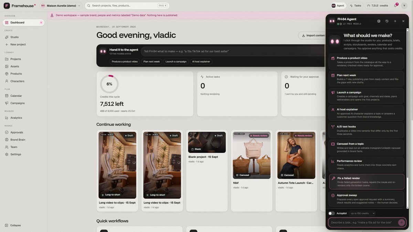Open the Maison Aurelle workspace switcher
The width and height of the screenshot is (413, 232).
click(x=61, y=5)
